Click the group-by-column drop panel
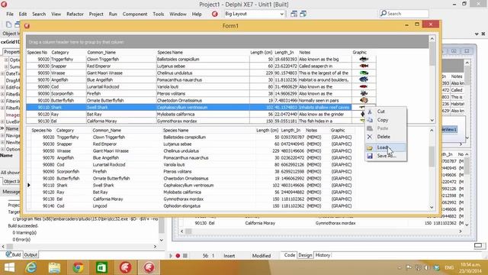This screenshot has width=488, height=275. [x=227, y=42]
